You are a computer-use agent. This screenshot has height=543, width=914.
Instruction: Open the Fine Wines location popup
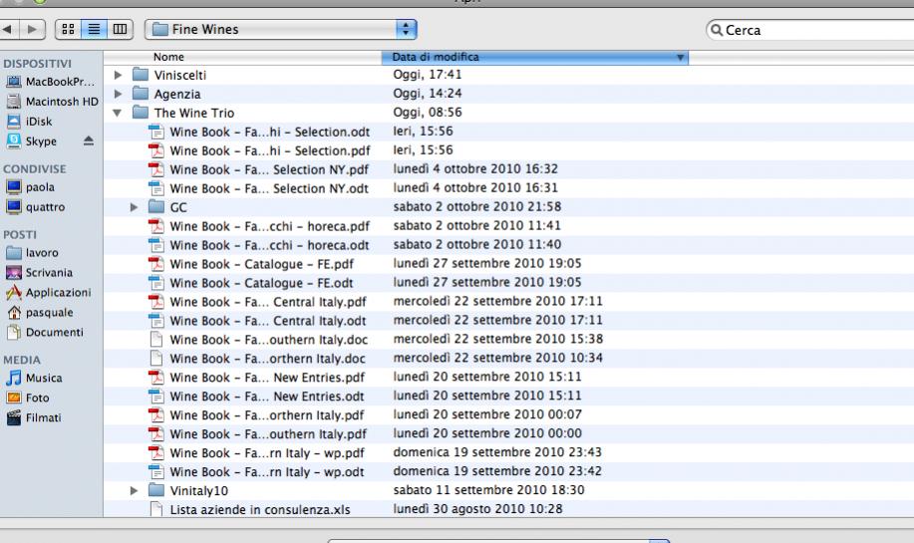[281, 29]
